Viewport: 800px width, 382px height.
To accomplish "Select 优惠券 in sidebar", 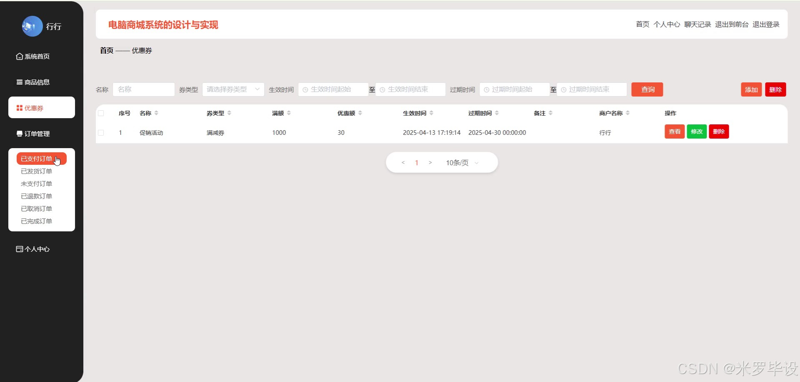I will [x=42, y=108].
